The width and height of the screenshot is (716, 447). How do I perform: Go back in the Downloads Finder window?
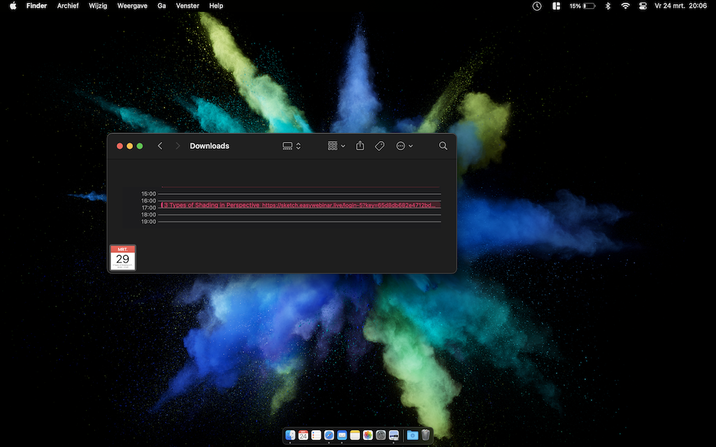click(160, 146)
